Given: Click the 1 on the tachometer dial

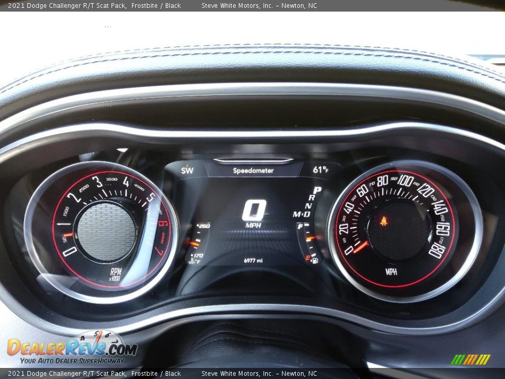Looking at the screenshot, I should coord(64,223).
